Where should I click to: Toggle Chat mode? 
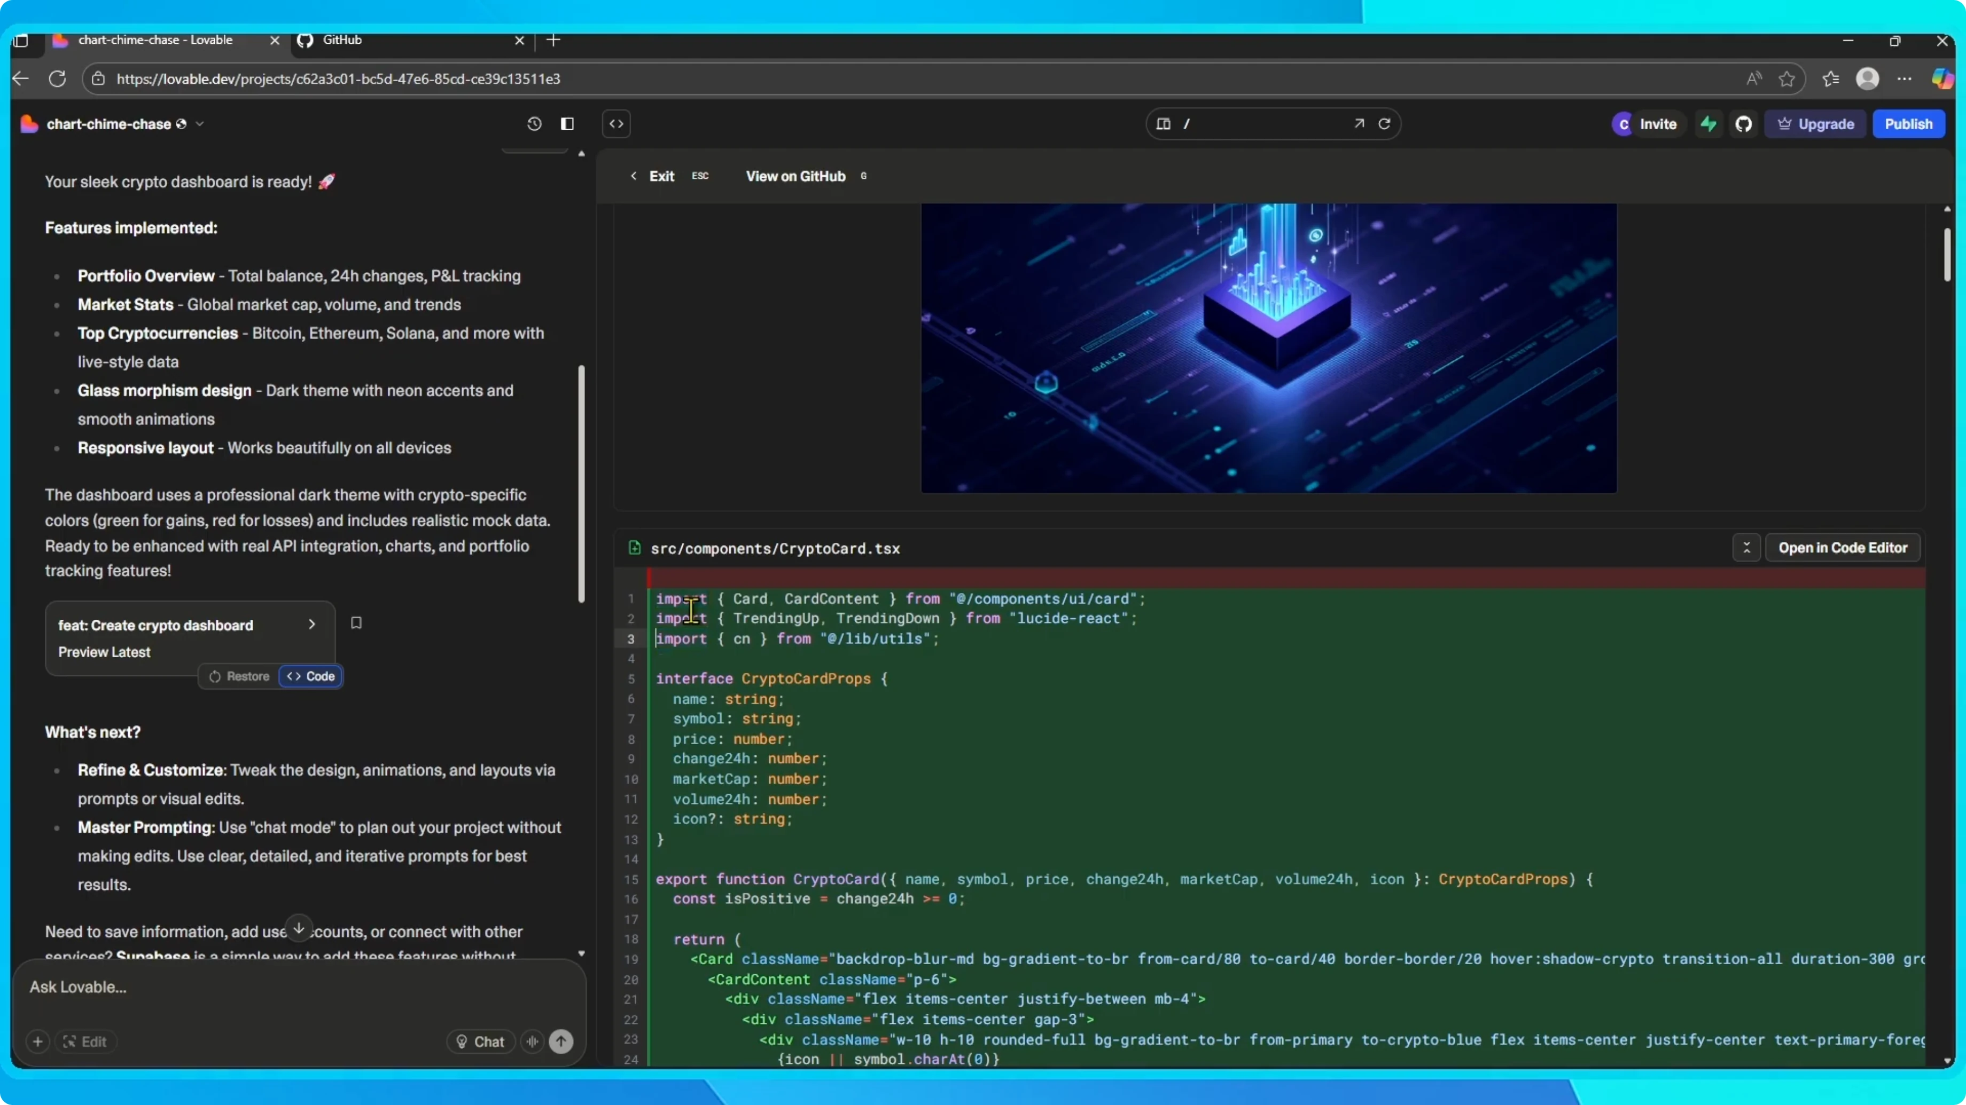tap(481, 1041)
